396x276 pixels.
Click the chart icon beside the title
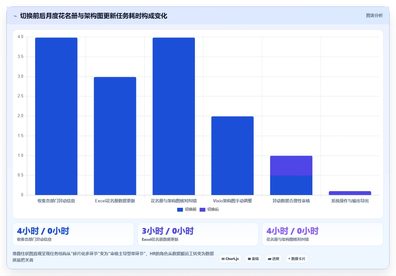(x=15, y=16)
